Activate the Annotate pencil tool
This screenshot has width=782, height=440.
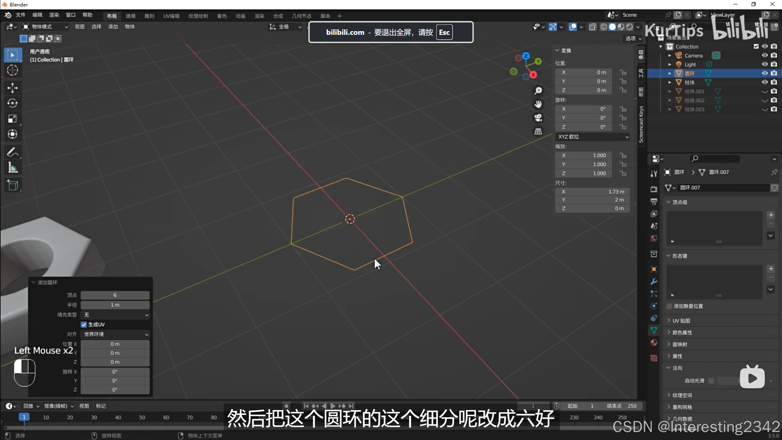click(x=13, y=152)
